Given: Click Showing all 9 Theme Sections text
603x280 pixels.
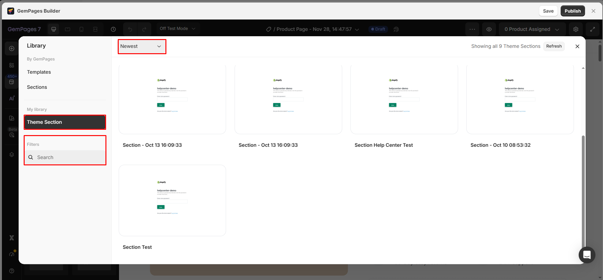Looking at the screenshot, I should coord(506,46).
